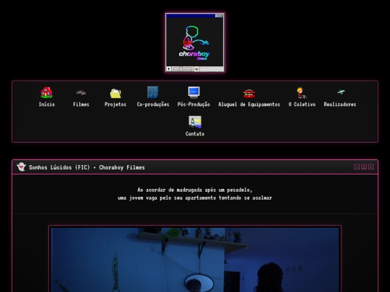Screen dimensions: 390x292
Task: Select the Projetos menu label
Action: coord(116,105)
